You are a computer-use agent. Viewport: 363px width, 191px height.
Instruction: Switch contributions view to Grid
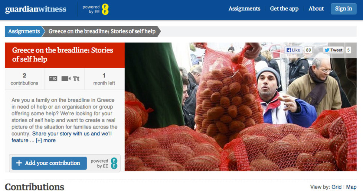click(x=336, y=187)
